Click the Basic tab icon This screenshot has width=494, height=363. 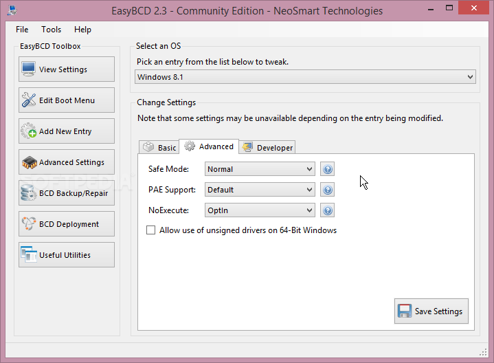[148, 147]
